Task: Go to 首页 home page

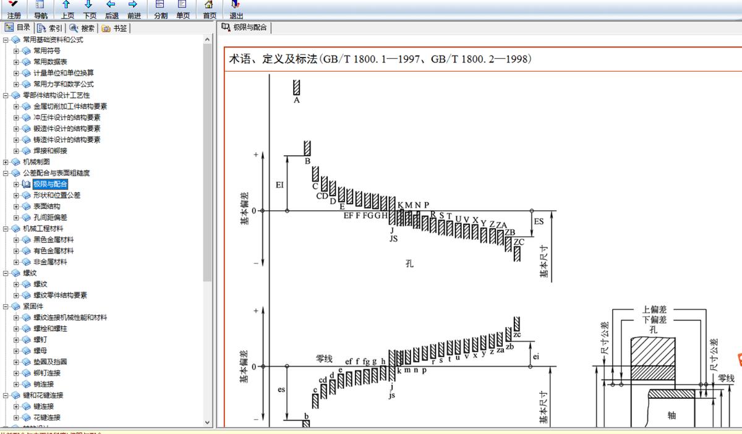Action: click(209, 9)
